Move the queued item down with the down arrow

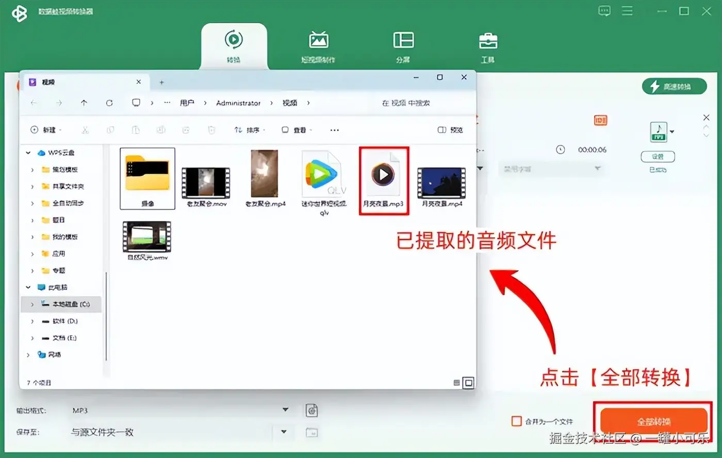click(706, 135)
